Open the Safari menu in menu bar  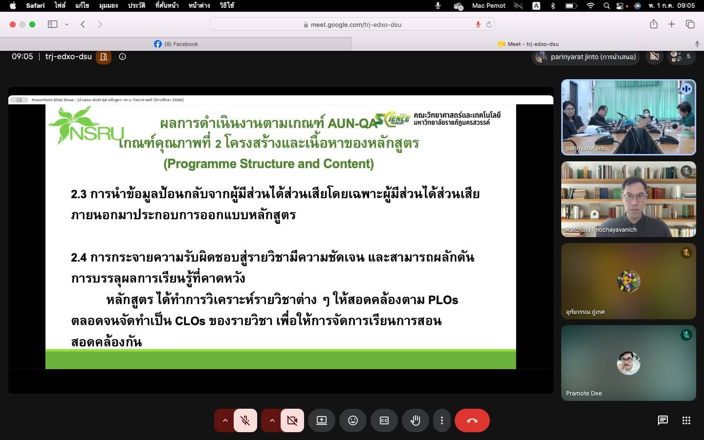35,5
